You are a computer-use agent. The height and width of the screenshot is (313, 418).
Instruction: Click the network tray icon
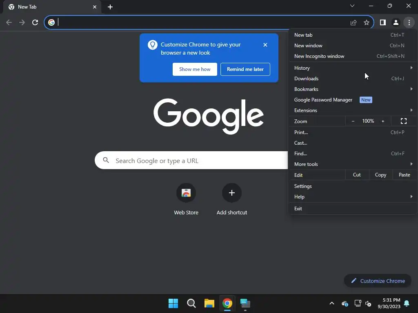click(x=358, y=303)
